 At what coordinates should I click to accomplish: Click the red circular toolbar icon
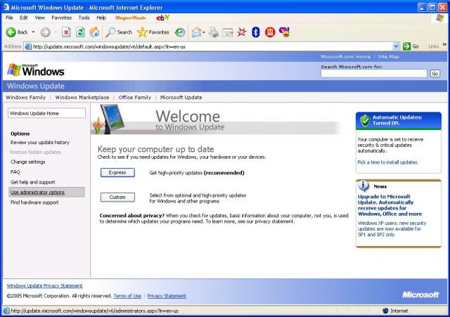(270, 32)
